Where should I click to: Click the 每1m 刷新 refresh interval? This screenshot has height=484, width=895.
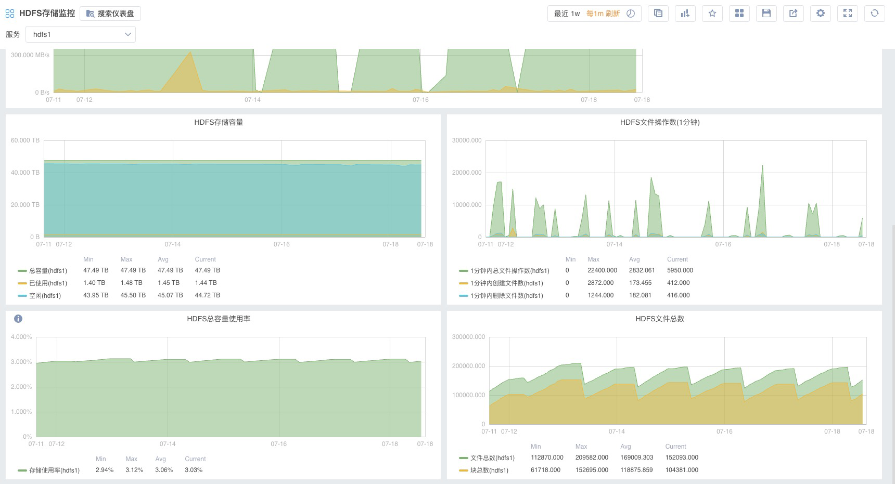(x=603, y=14)
